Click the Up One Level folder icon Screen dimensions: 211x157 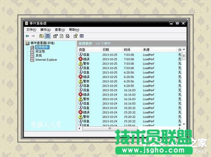[x=41, y=36]
